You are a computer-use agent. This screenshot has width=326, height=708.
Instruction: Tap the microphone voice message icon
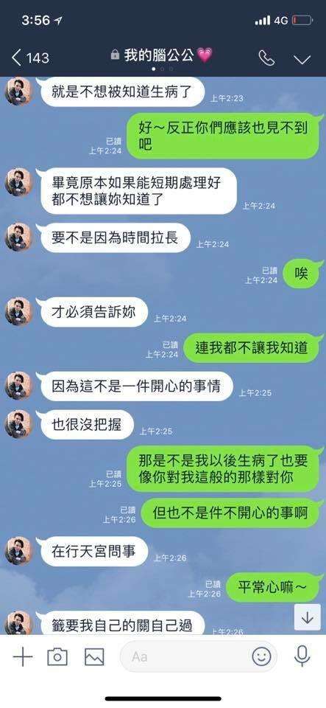[x=302, y=656]
